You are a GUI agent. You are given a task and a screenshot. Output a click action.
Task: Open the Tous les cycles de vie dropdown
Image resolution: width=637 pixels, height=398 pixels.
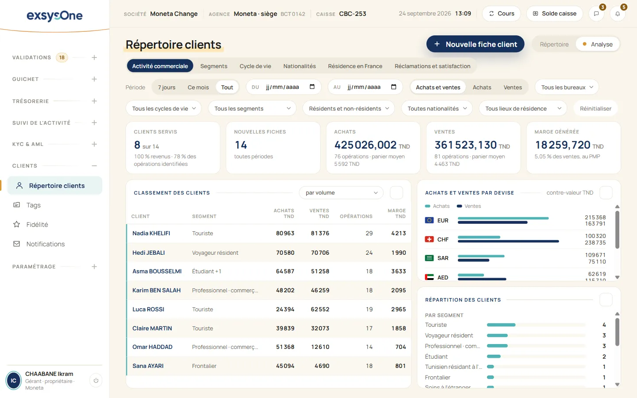164,108
